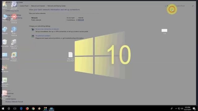Launch Firefox from the taskbar
This screenshot has width=198, height=111.
(x=27, y=109)
